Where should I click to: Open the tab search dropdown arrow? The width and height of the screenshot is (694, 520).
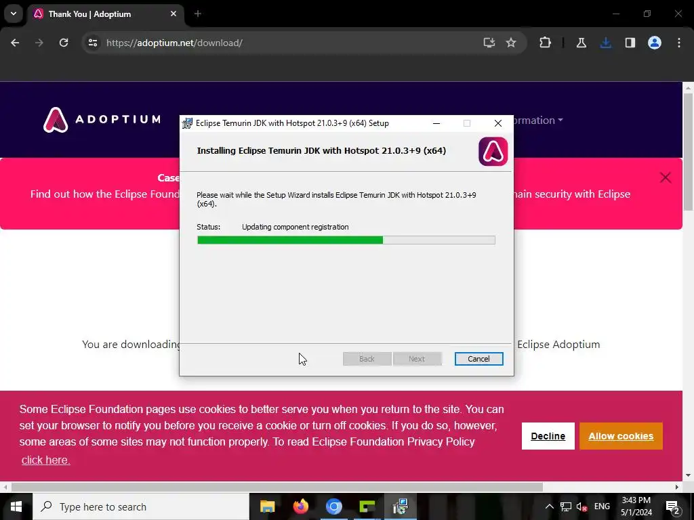pos(14,14)
